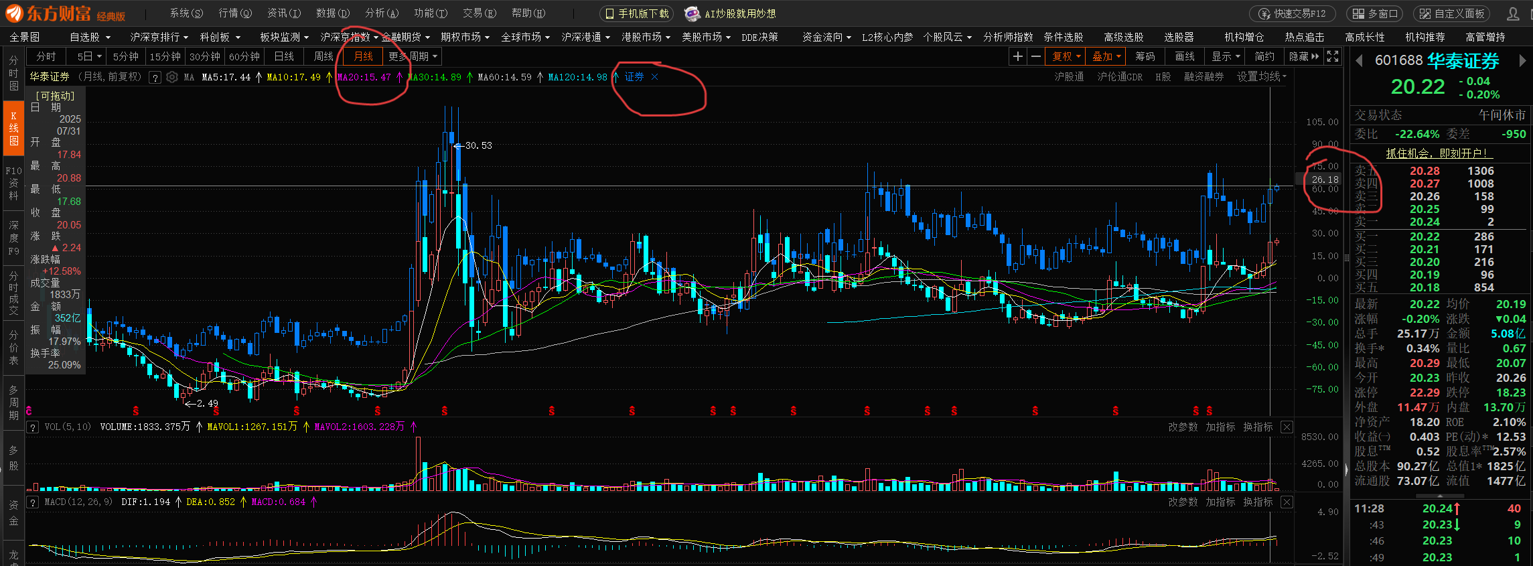The width and height of the screenshot is (1533, 566).
Task: Expand the 自选股 dropdown
Action: click(x=90, y=37)
